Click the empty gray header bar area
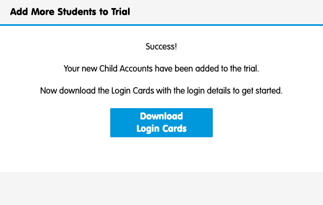The width and height of the screenshot is (323, 205). [x=227, y=12]
